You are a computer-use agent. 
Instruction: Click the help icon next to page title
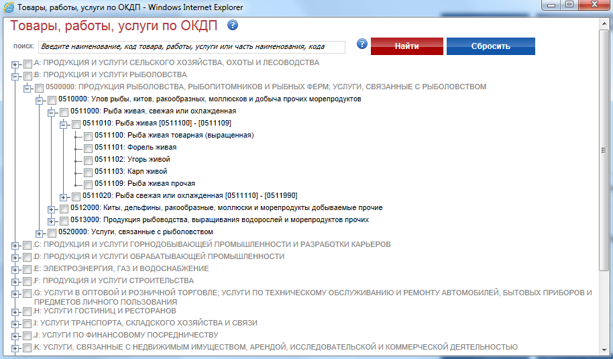(x=233, y=25)
